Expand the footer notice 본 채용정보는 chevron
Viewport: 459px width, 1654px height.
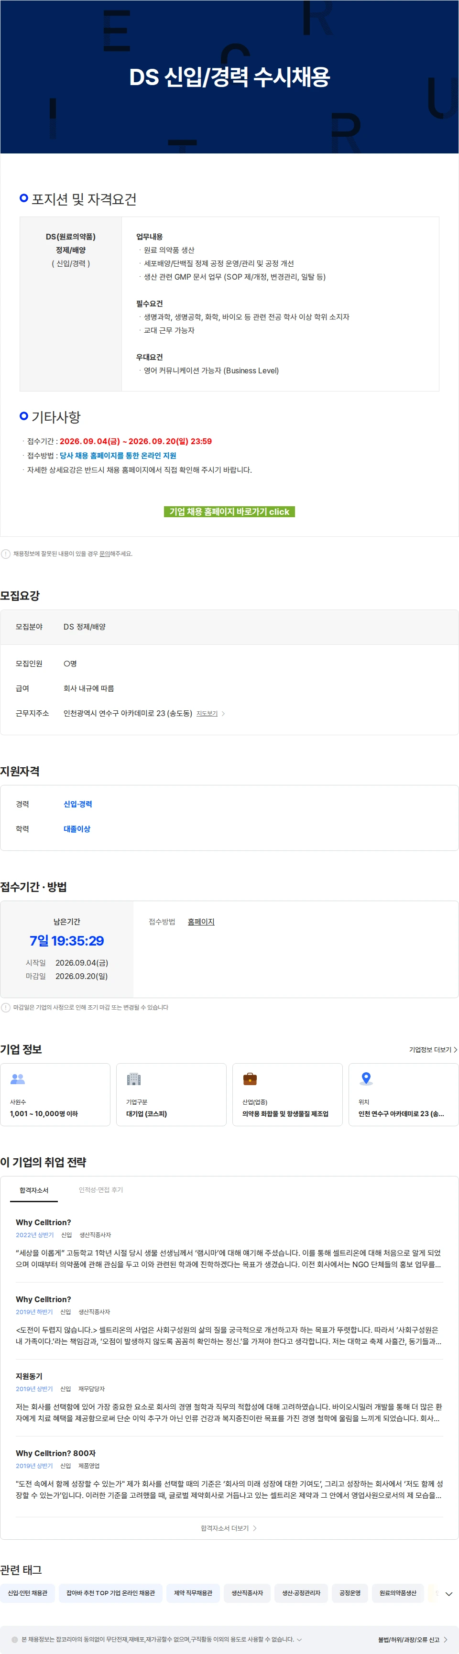pos(299,1639)
